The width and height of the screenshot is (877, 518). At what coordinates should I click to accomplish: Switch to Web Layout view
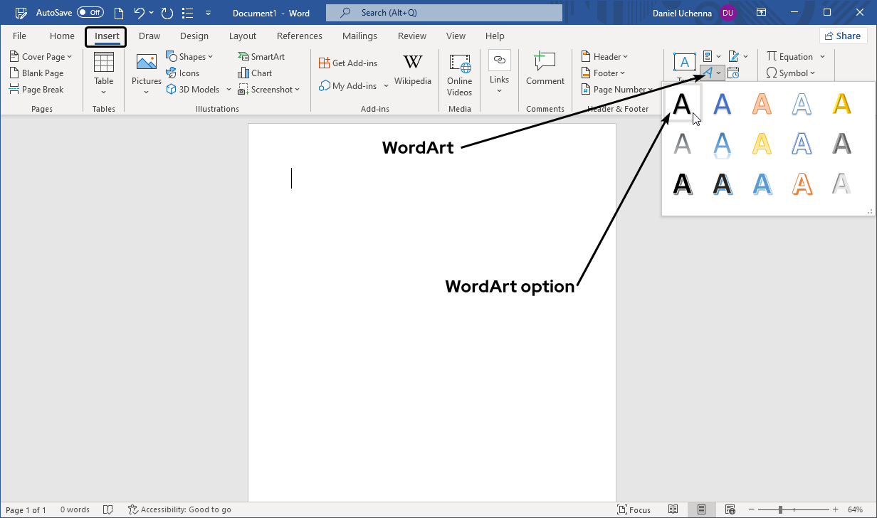coord(730,509)
